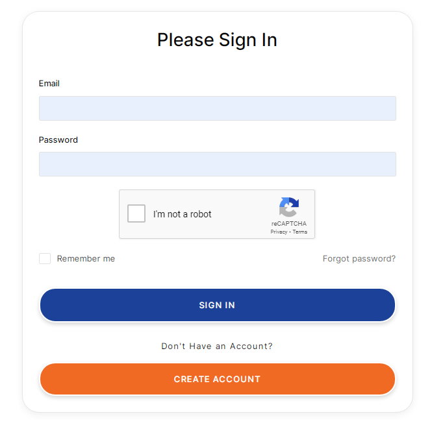Open the reCAPTCHA Privacy link
This screenshot has width=432, height=425.
pos(279,232)
